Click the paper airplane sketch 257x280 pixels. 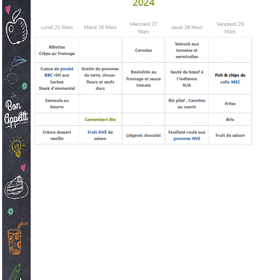click(19, 61)
